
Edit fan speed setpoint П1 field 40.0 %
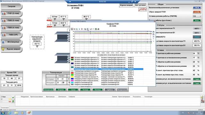pyautogui.click(x=197, y=41)
